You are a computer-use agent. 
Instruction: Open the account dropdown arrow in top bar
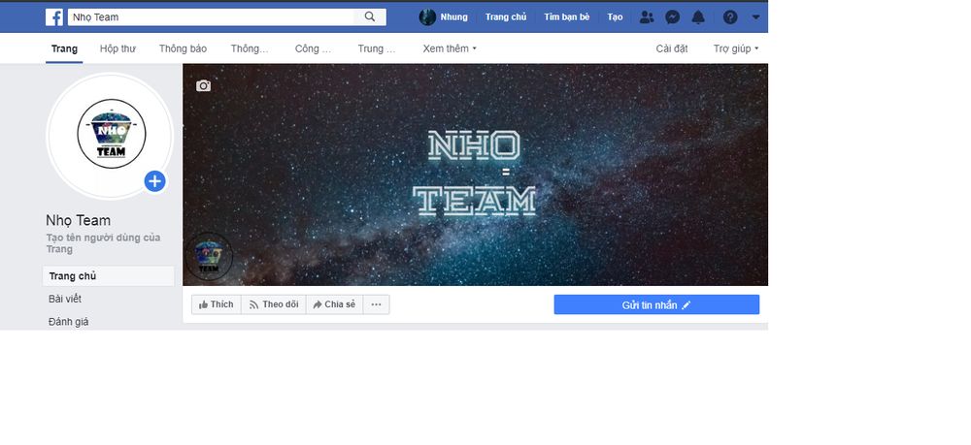755,16
